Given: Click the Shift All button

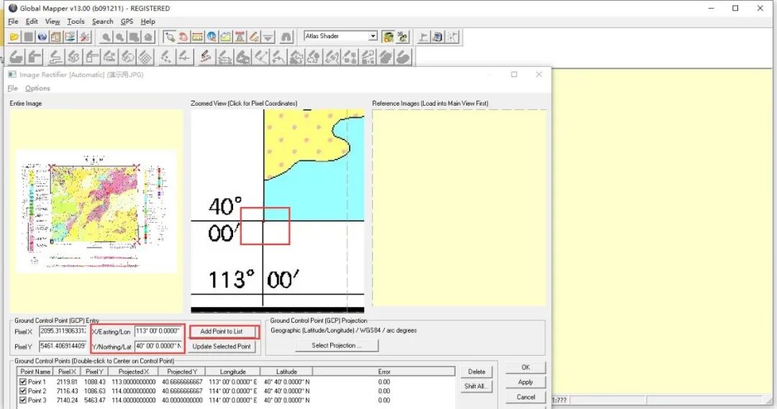Looking at the screenshot, I should coord(476,386).
